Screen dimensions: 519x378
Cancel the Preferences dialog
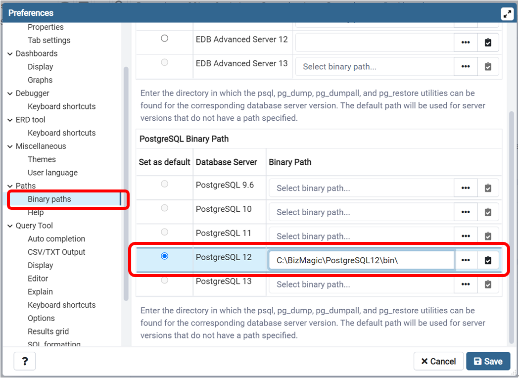438,361
